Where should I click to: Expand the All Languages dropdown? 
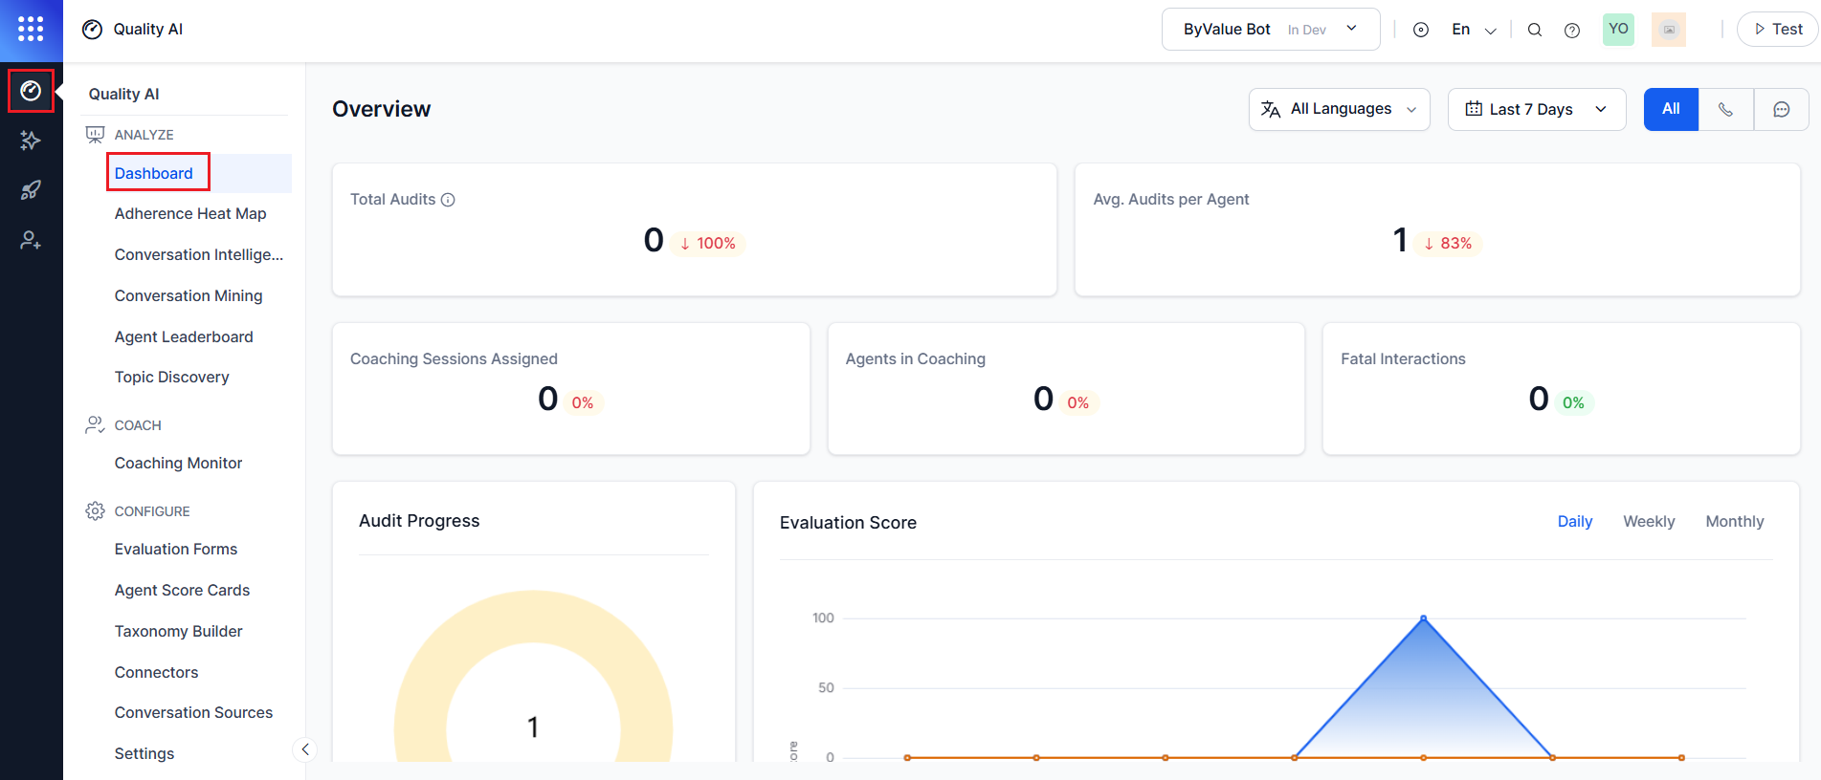click(1339, 109)
